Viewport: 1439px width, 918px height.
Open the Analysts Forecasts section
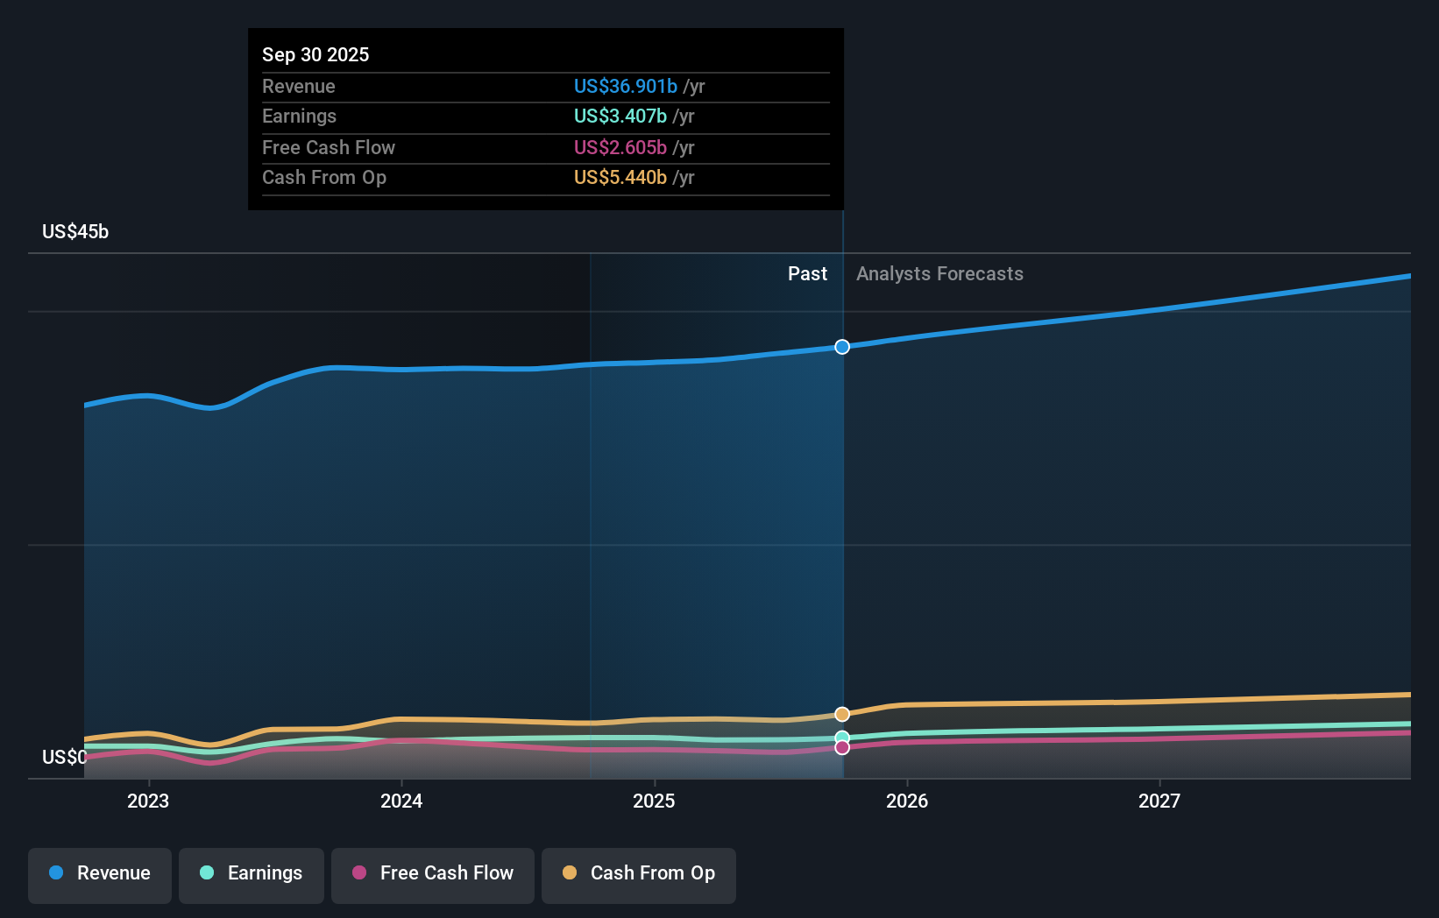[x=939, y=273]
